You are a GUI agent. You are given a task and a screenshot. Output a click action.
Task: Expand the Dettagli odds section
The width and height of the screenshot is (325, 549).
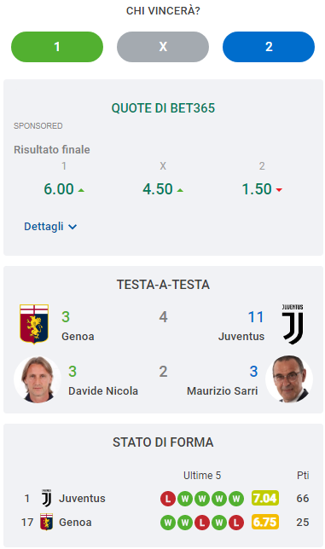pyautogui.click(x=50, y=227)
